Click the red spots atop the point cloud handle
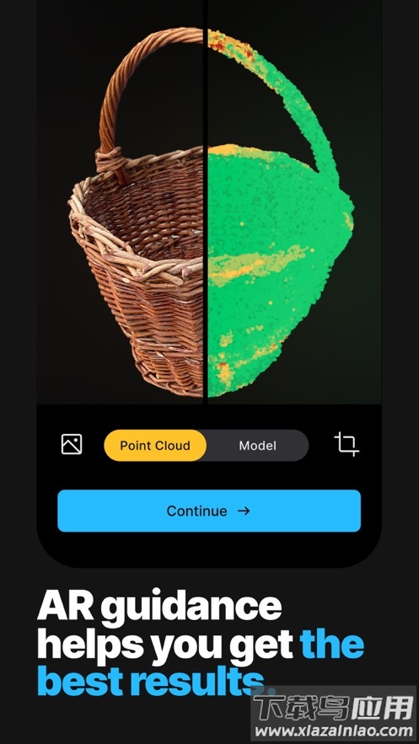 click(x=233, y=44)
